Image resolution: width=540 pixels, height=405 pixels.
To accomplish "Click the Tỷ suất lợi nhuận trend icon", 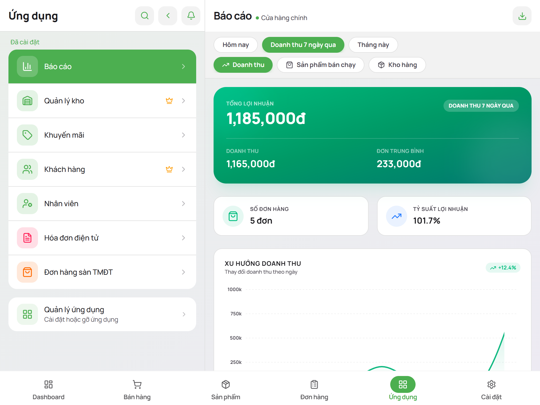I will coord(397,216).
